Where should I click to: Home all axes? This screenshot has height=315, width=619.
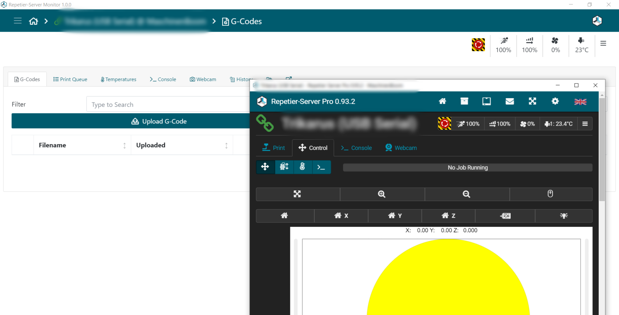click(x=285, y=216)
